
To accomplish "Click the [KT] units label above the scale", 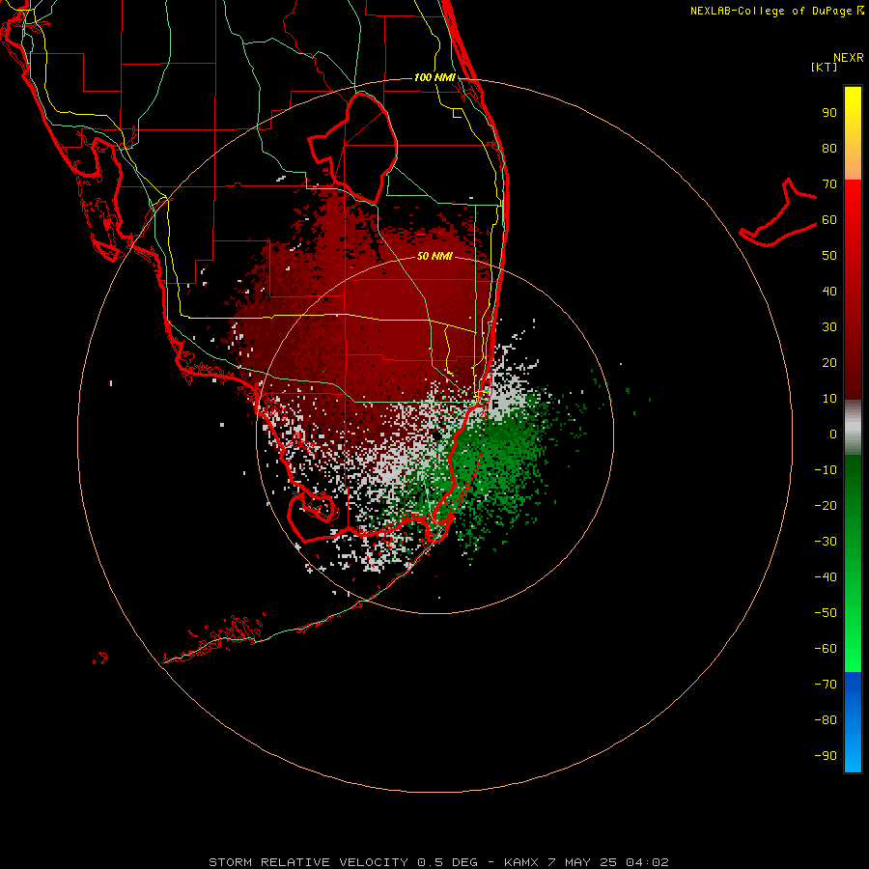I will click(825, 67).
